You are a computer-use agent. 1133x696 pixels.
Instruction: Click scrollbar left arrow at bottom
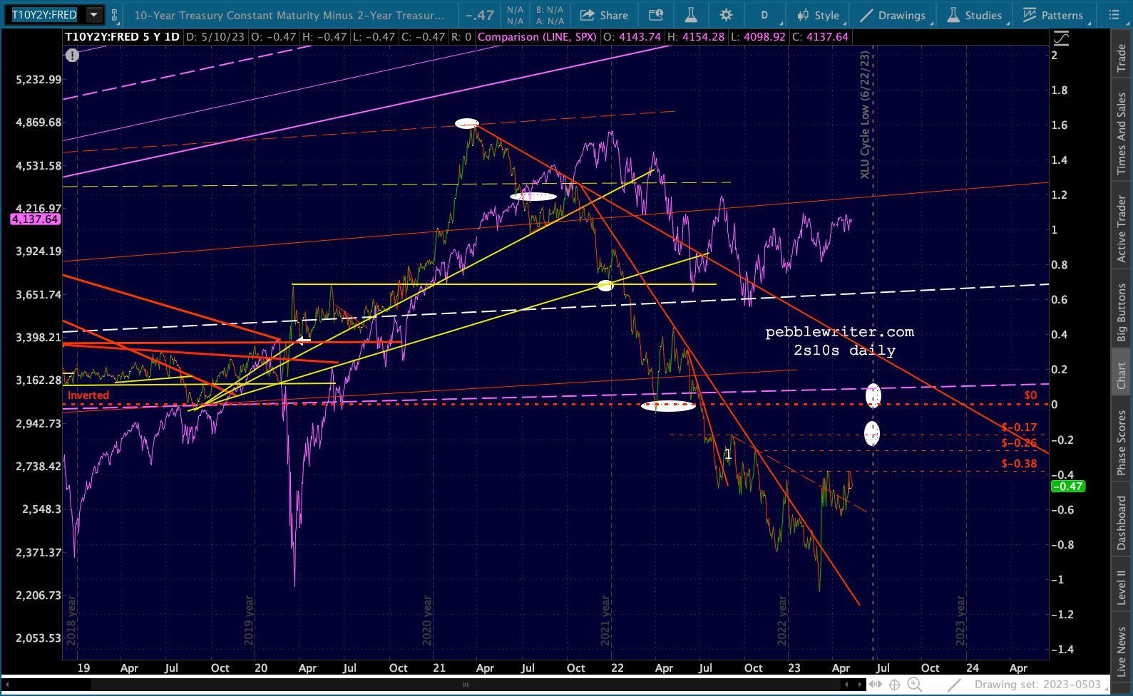coord(6,685)
